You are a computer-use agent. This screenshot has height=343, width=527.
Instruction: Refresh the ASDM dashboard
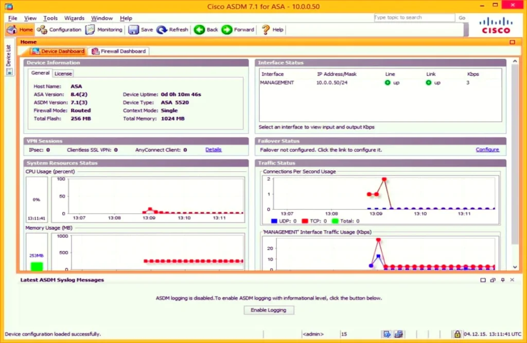172,29
